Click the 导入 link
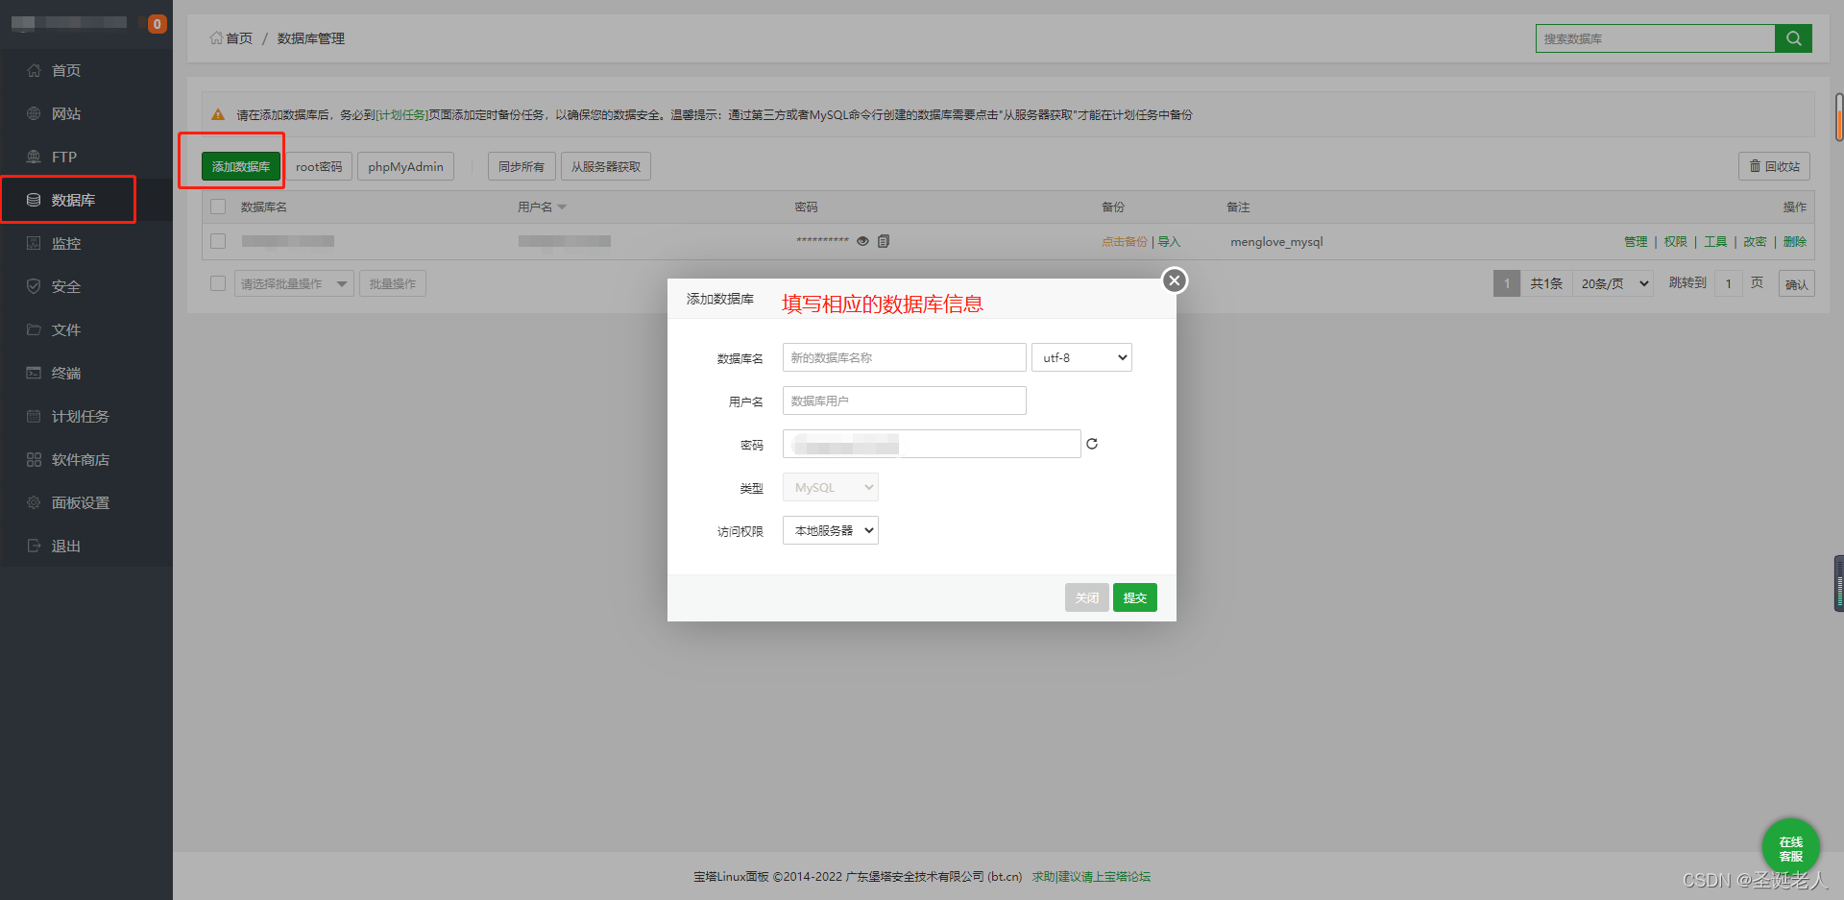Screen dimensions: 1844x900 click(1169, 242)
